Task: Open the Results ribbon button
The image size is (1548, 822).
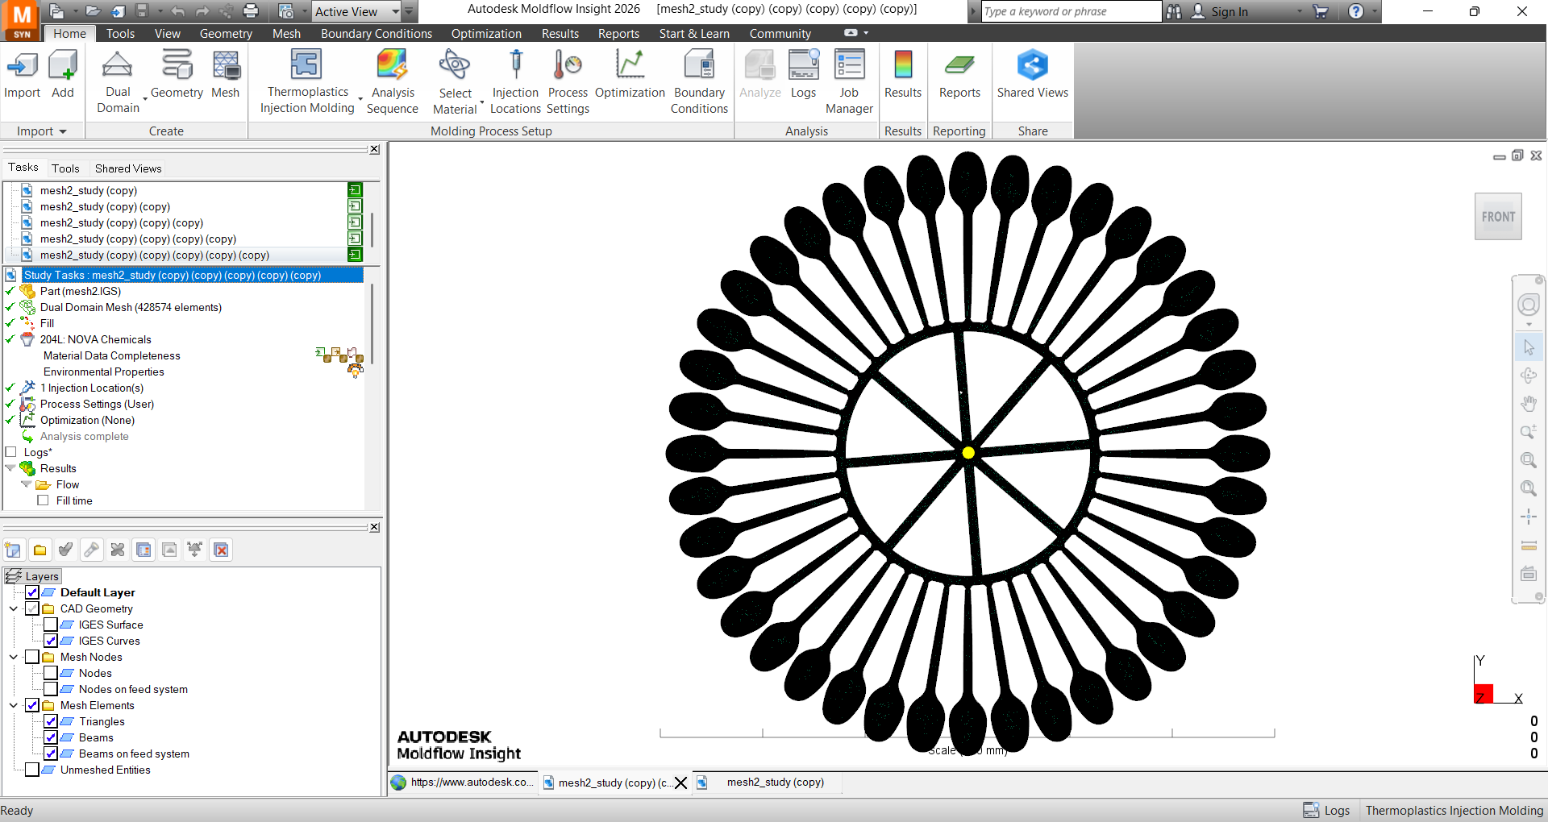Action: (903, 74)
